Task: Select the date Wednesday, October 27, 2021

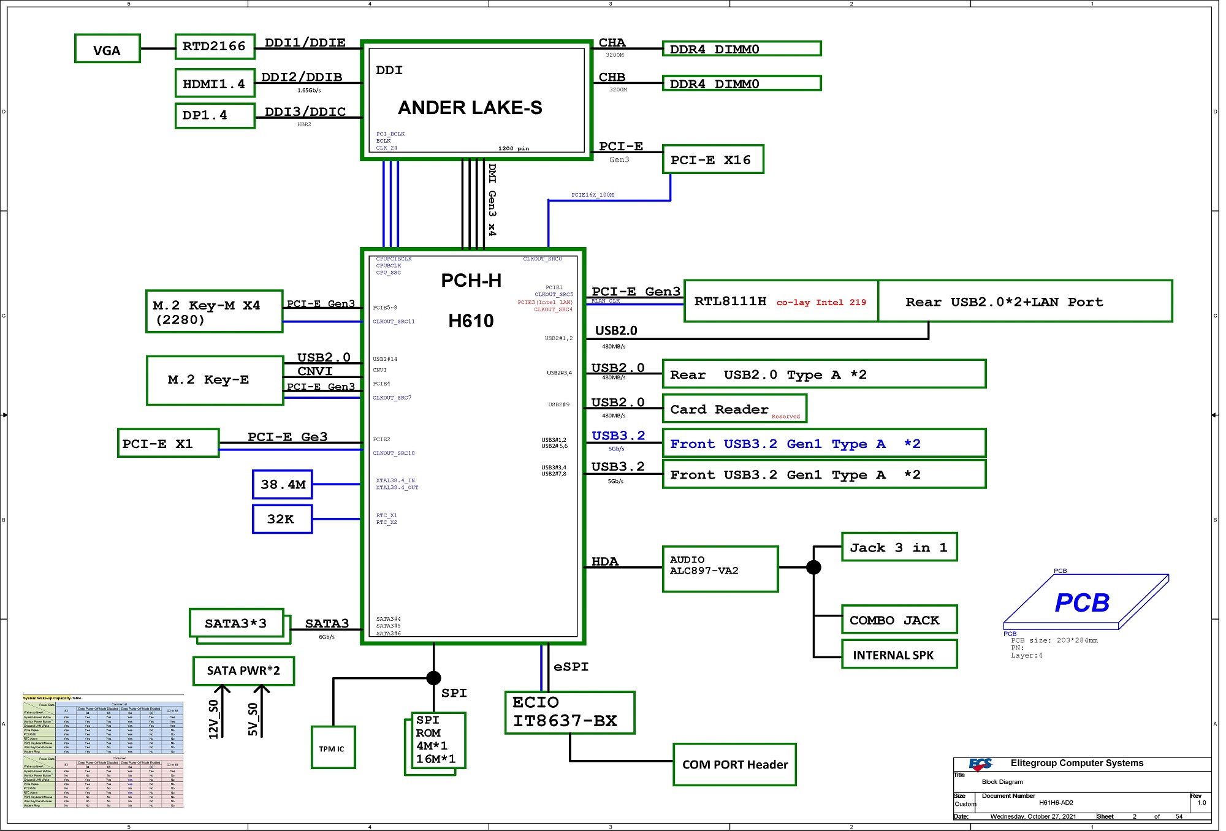Action: tap(1033, 816)
